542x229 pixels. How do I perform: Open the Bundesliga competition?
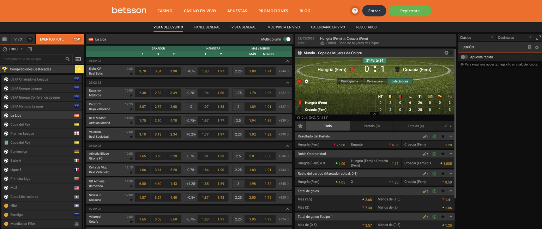[x=41, y=151]
